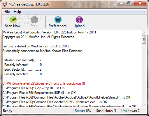This screenshot has width=149, height=116.
Task: Click the Possibly Infected line under Master Boot Record
Action: [x=23, y=65]
